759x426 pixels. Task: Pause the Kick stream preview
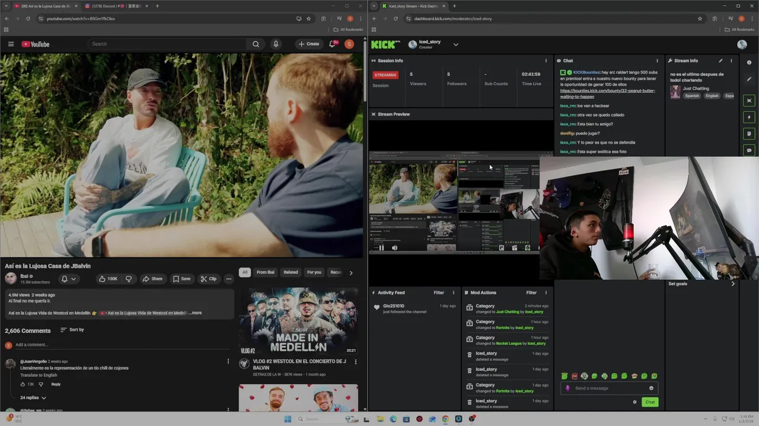(381, 248)
